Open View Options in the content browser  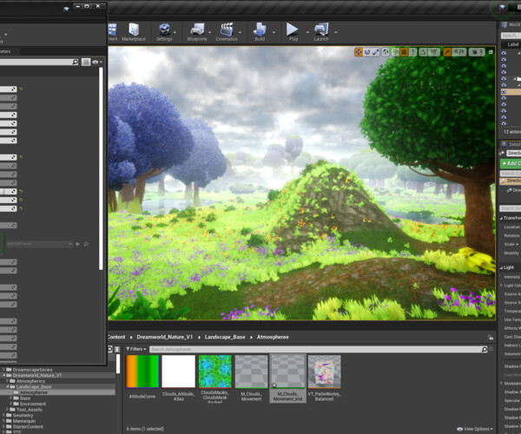pos(475,429)
